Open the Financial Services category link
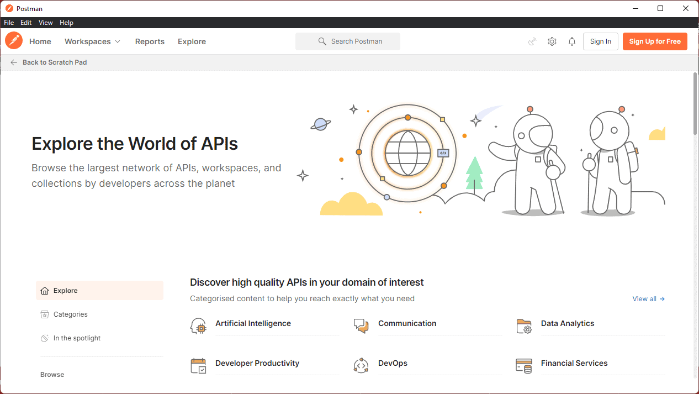 tap(574, 363)
